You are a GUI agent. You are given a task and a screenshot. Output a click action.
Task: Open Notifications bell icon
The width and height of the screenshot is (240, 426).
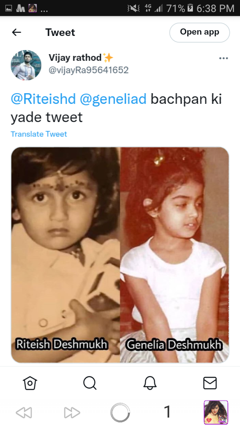(150, 383)
